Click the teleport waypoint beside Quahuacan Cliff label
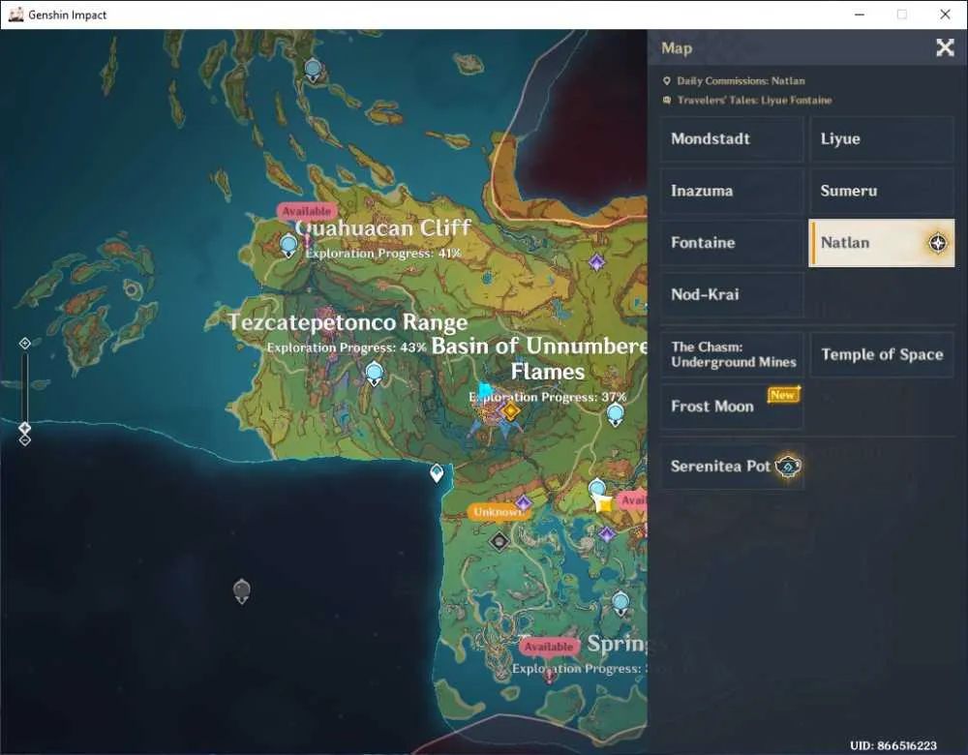Viewport: 968px width, 755px height. pos(288,246)
